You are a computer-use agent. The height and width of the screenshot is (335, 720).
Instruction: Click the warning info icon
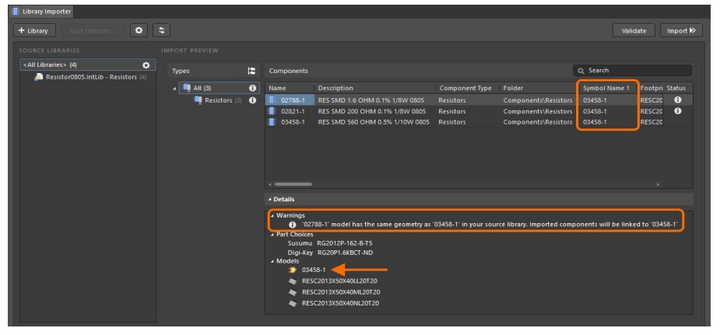(x=293, y=225)
